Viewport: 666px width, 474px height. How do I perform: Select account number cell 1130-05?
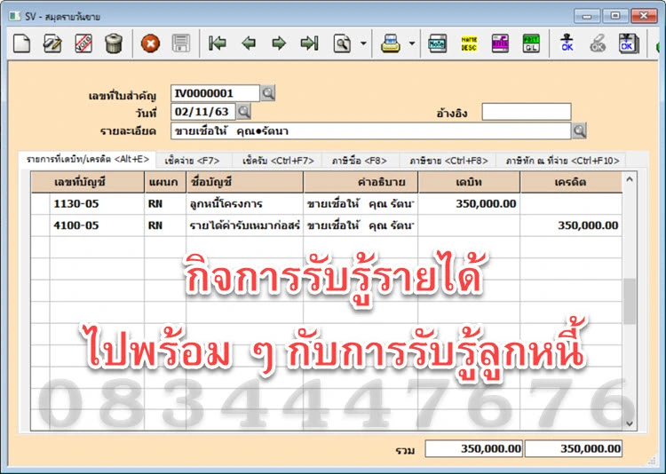pyautogui.click(x=97, y=204)
